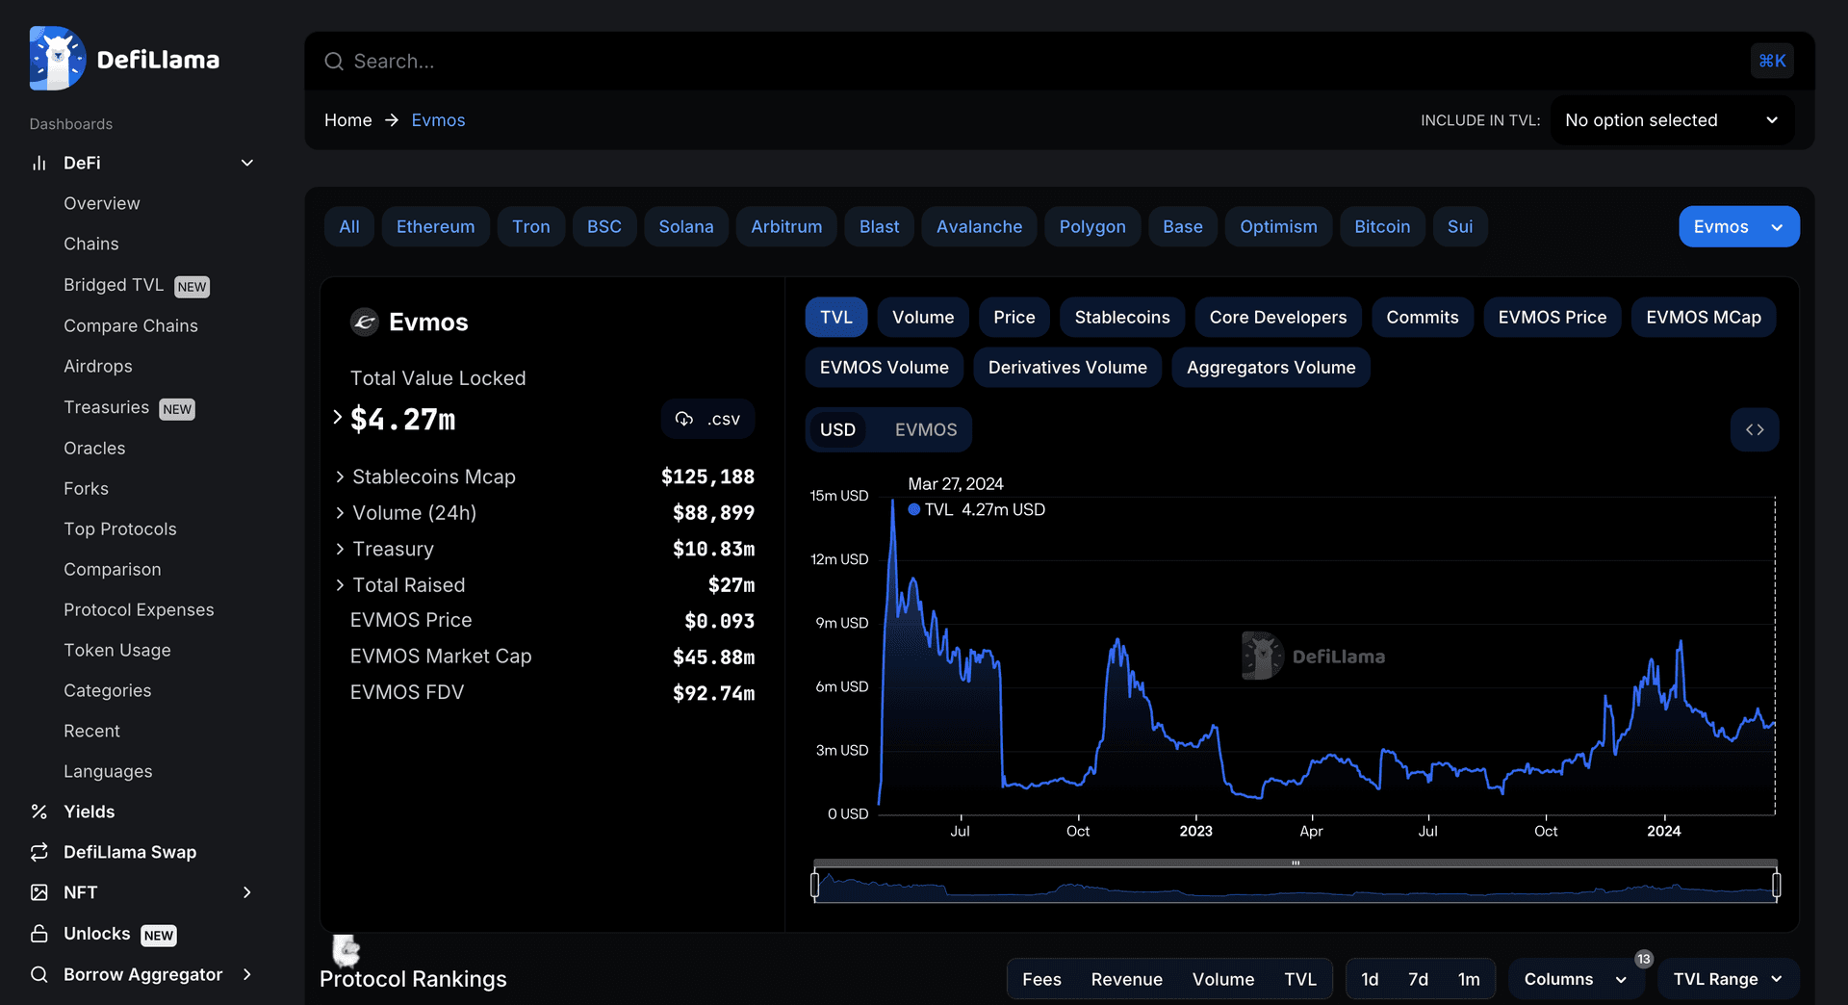Select the Ethereum chain tab

435,227
